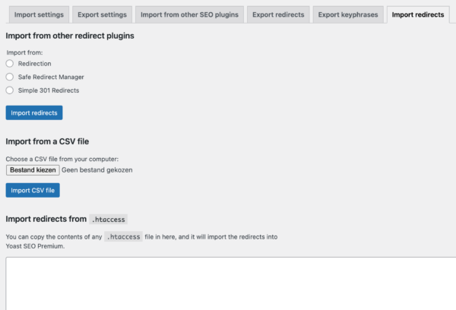Viewport: 456px width, 310px height.
Task: Click the 'Redirection' label text
Action: tap(34, 64)
